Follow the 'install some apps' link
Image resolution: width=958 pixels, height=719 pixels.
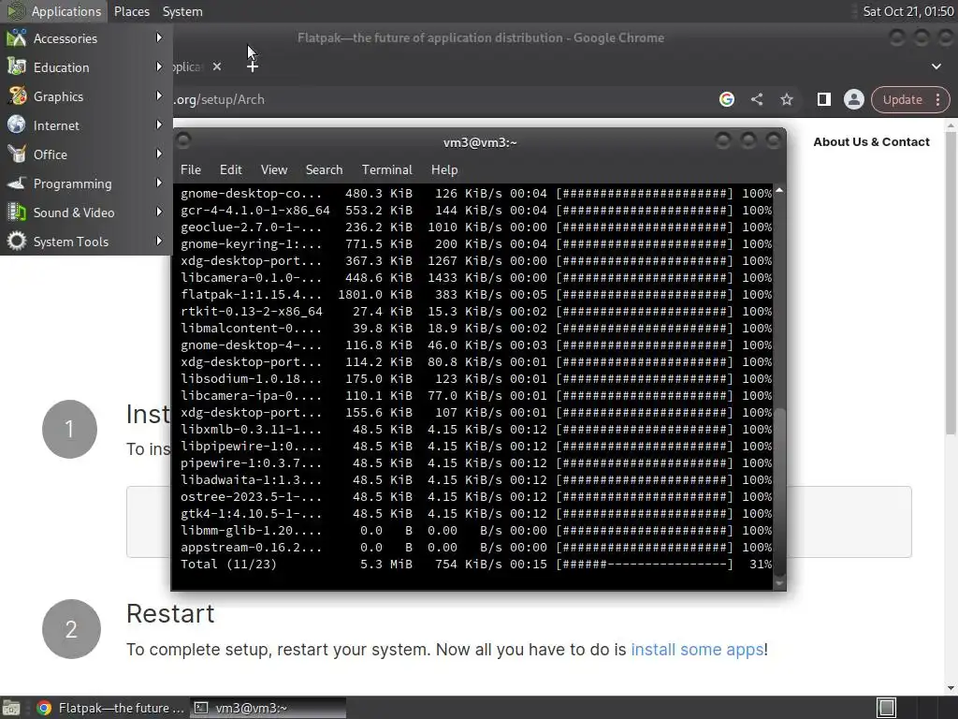coord(697,650)
